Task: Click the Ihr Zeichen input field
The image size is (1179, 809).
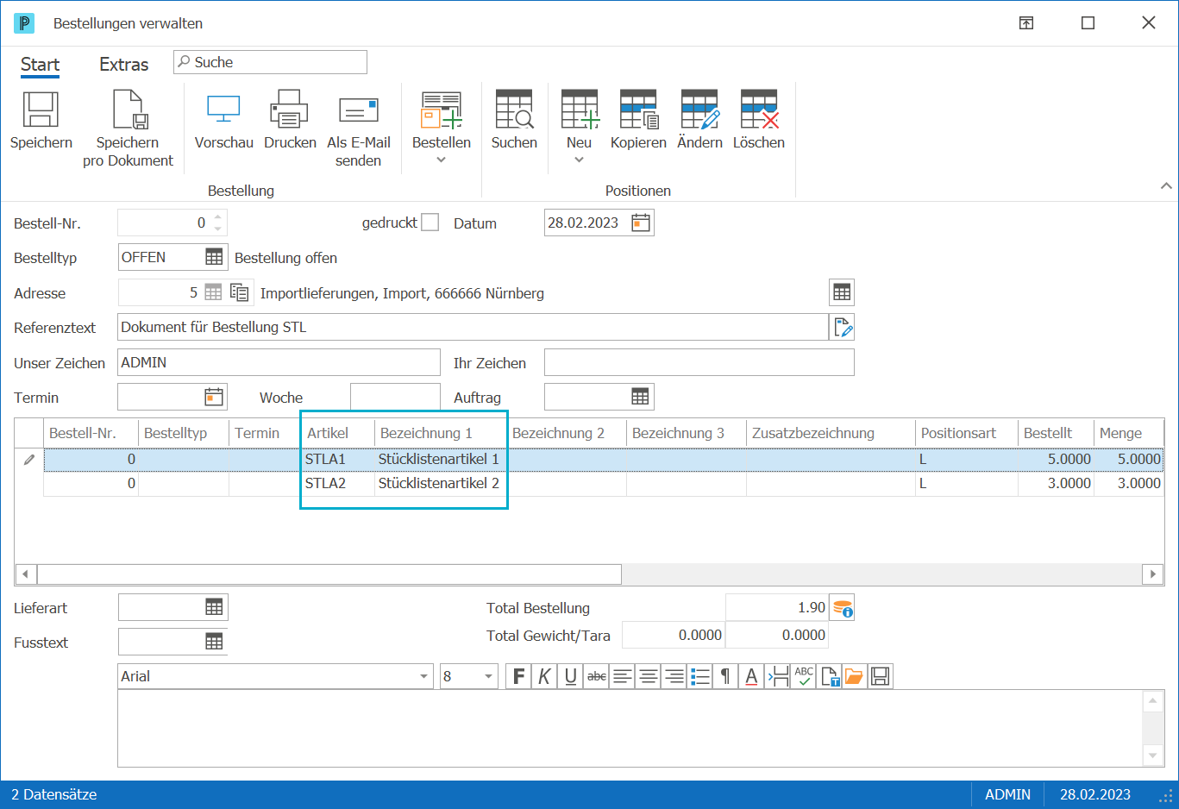Action: tap(699, 362)
